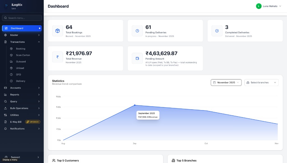
Task: Click the Total Revenue rupee icon
Action: (x=57, y=57)
